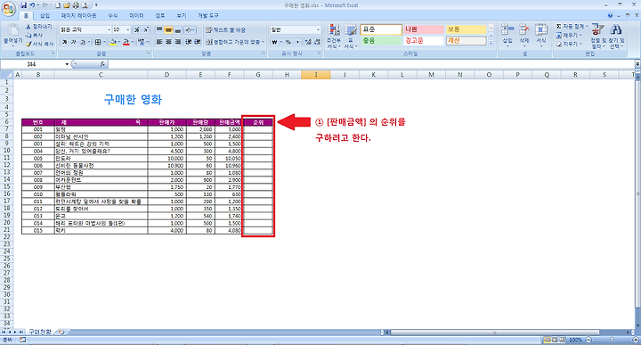Open Find and Select 찾기 및 선택
Image resolution: width=641 pixels, height=345 pixels.
click(616, 36)
